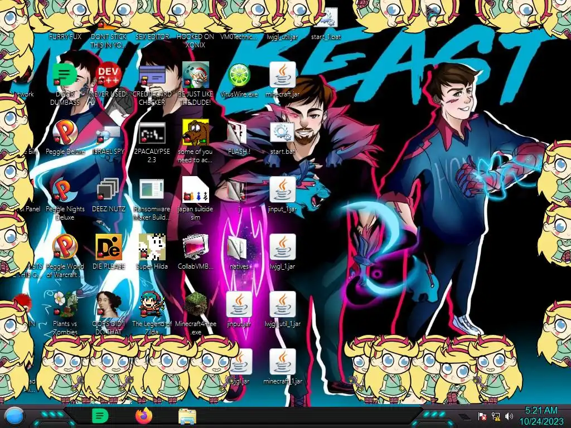Launch the Plants vs Zombies shortcut

click(65, 304)
